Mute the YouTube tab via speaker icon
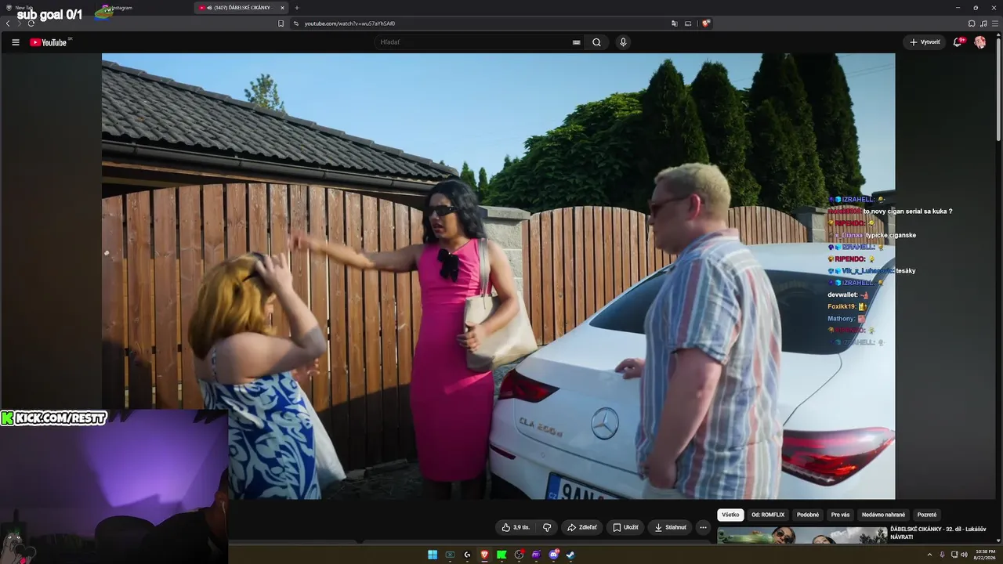 point(208,8)
